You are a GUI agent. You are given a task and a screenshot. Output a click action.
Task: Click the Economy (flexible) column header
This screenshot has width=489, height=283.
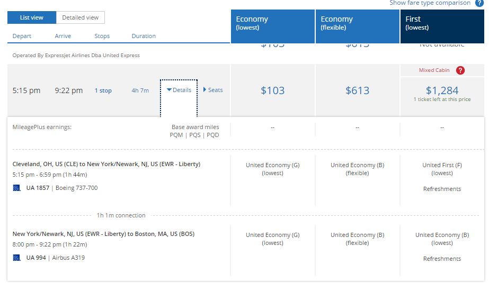pos(358,26)
